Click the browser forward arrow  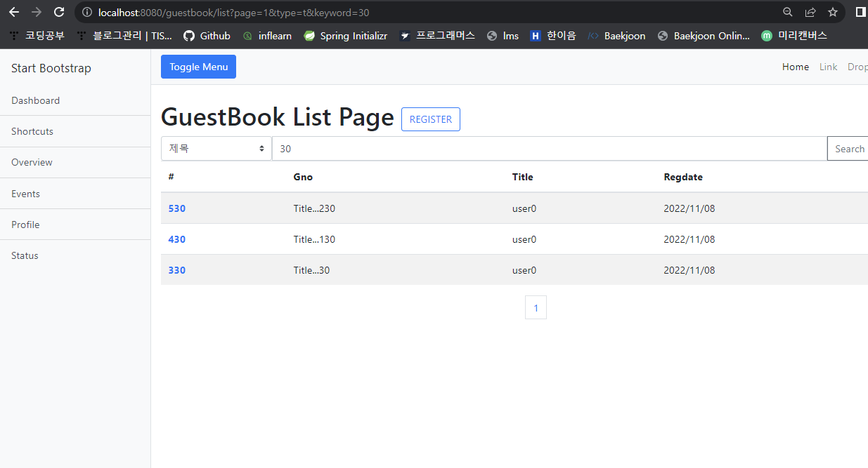[37, 12]
